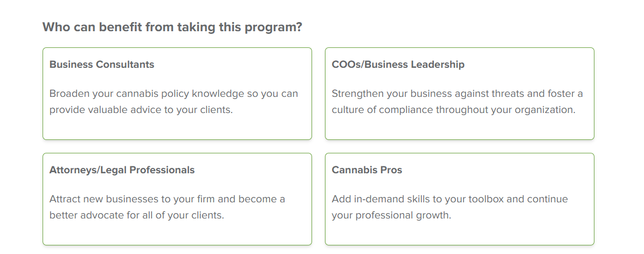Click 'provide valuable advice to your clients' line
The height and width of the screenshot is (254, 644).
[141, 110]
